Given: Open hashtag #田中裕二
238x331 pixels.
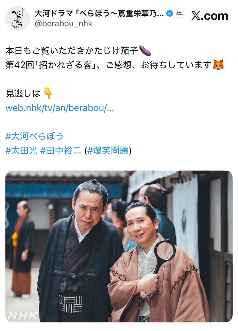Looking at the screenshot, I should point(61,151).
